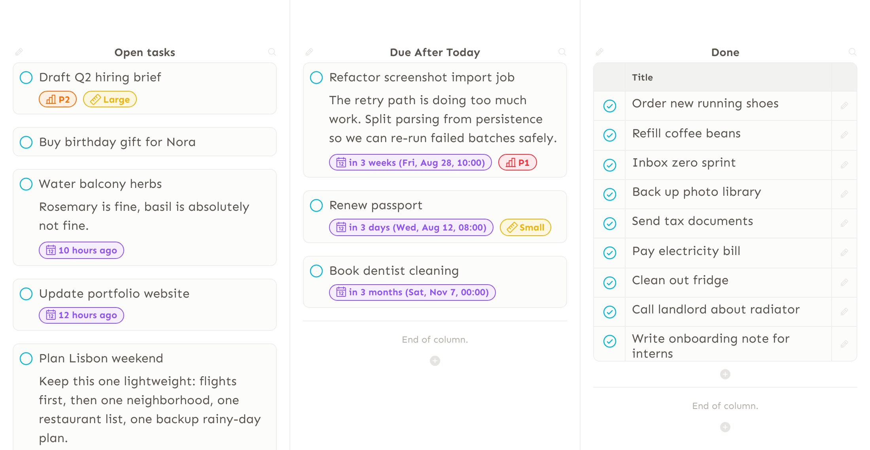Open search icon in Open tasks column
This screenshot has height=450, width=870.
pyautogui.click(x=272, y=52)
